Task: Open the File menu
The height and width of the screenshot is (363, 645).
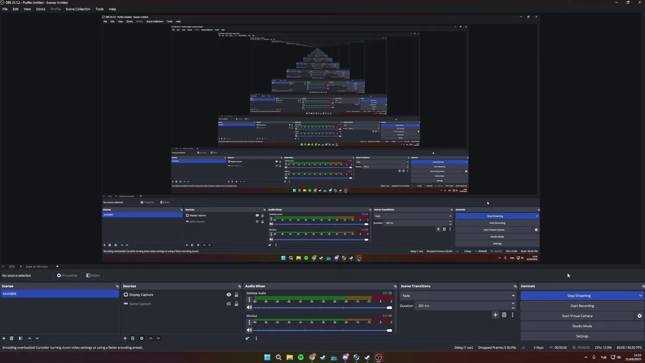Action: click(5, 9)
